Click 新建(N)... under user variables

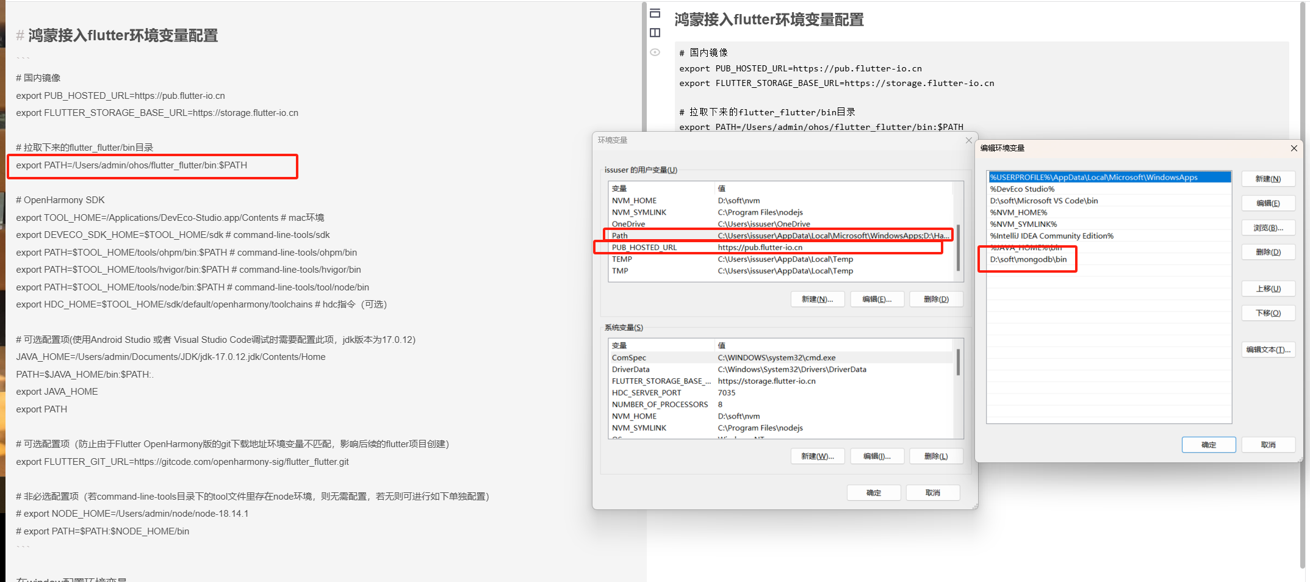tap(817, 299)
